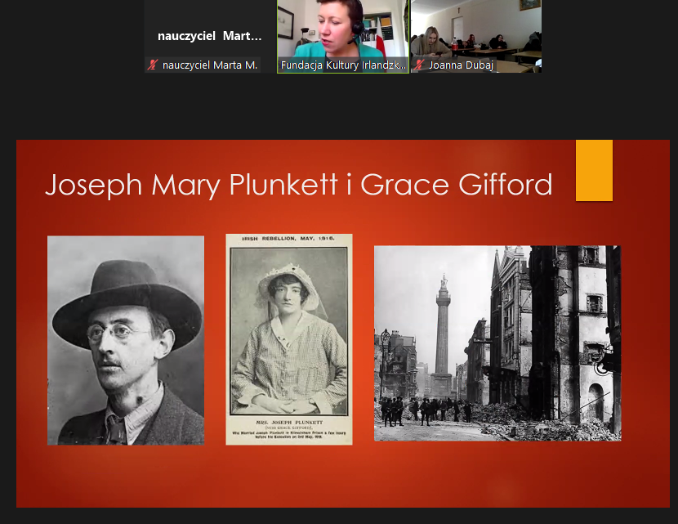Image resolution: width=678 pixels, height=524 pixels.
Task: Click the 'nauczyciel Marta M.' name label
Action: [210, 65]
